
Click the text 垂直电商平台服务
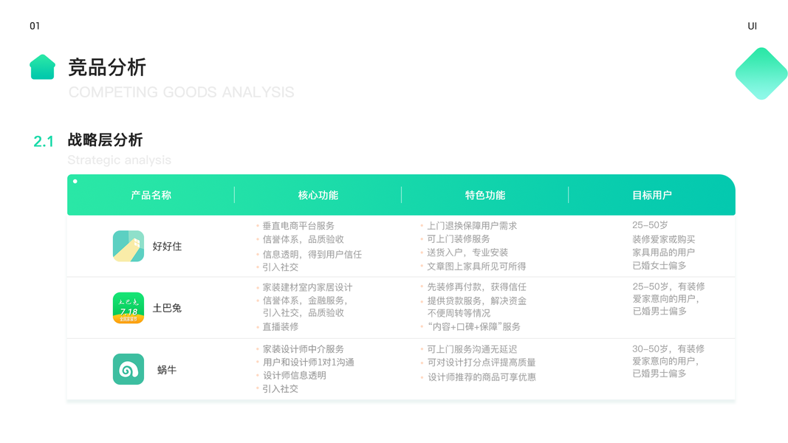[298, 226]
